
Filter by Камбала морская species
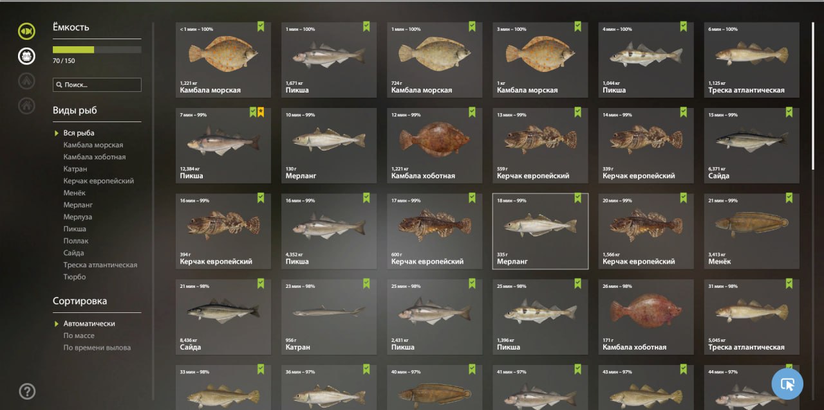tap(93, 145)
